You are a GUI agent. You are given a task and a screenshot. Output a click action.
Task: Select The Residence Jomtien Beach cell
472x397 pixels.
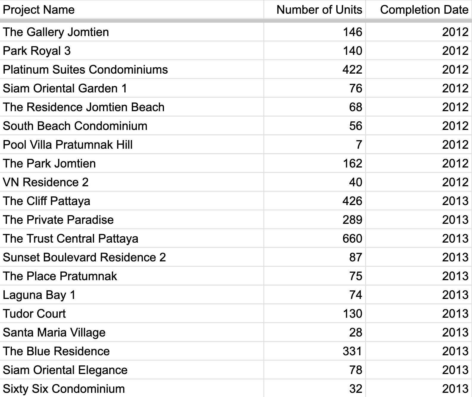(x=132, y=107)
